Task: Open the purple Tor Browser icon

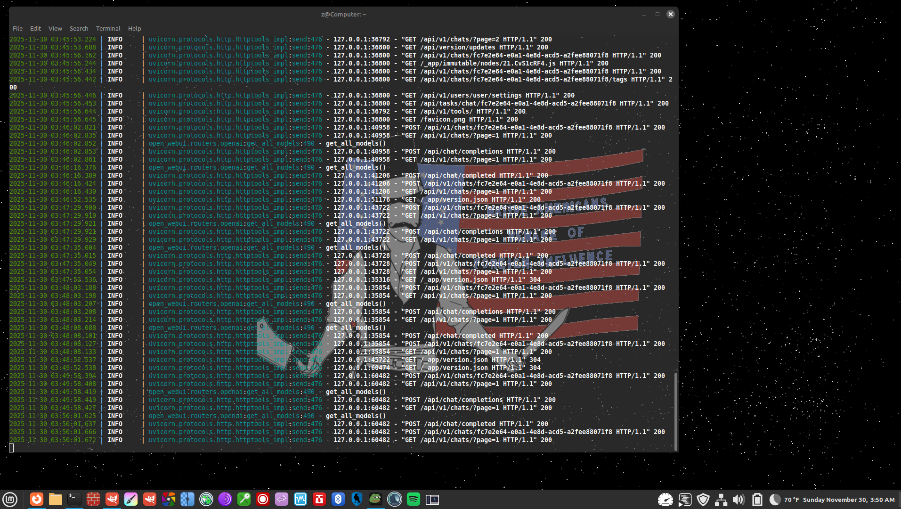Action: (x=225, y=499)
